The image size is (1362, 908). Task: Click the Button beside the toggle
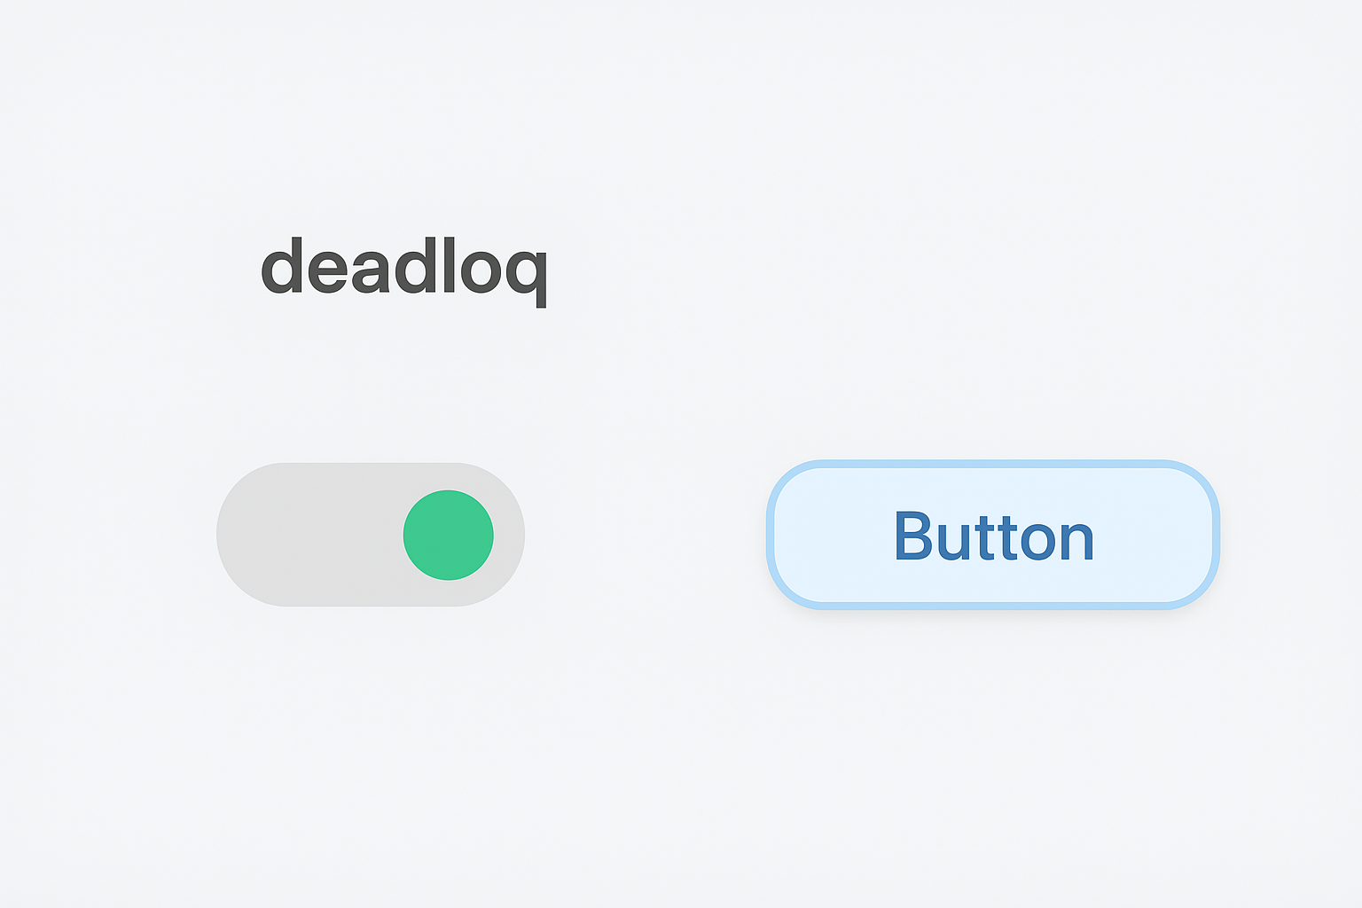click(993, 535)
